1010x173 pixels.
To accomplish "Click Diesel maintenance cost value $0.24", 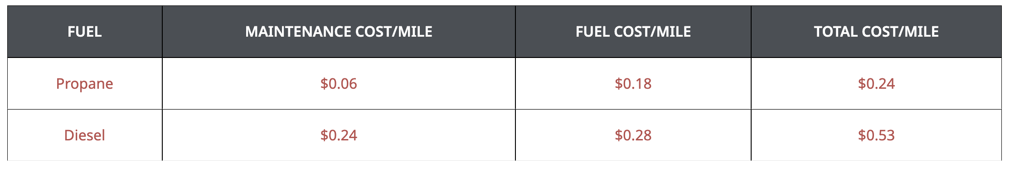I will (x=339, y=135).
